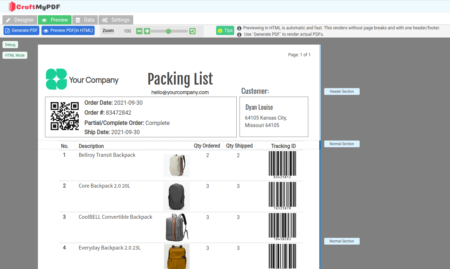Screen dimensions: 450x269
Task: Zoom in using the green plus icon
Action: coord(147,31)
